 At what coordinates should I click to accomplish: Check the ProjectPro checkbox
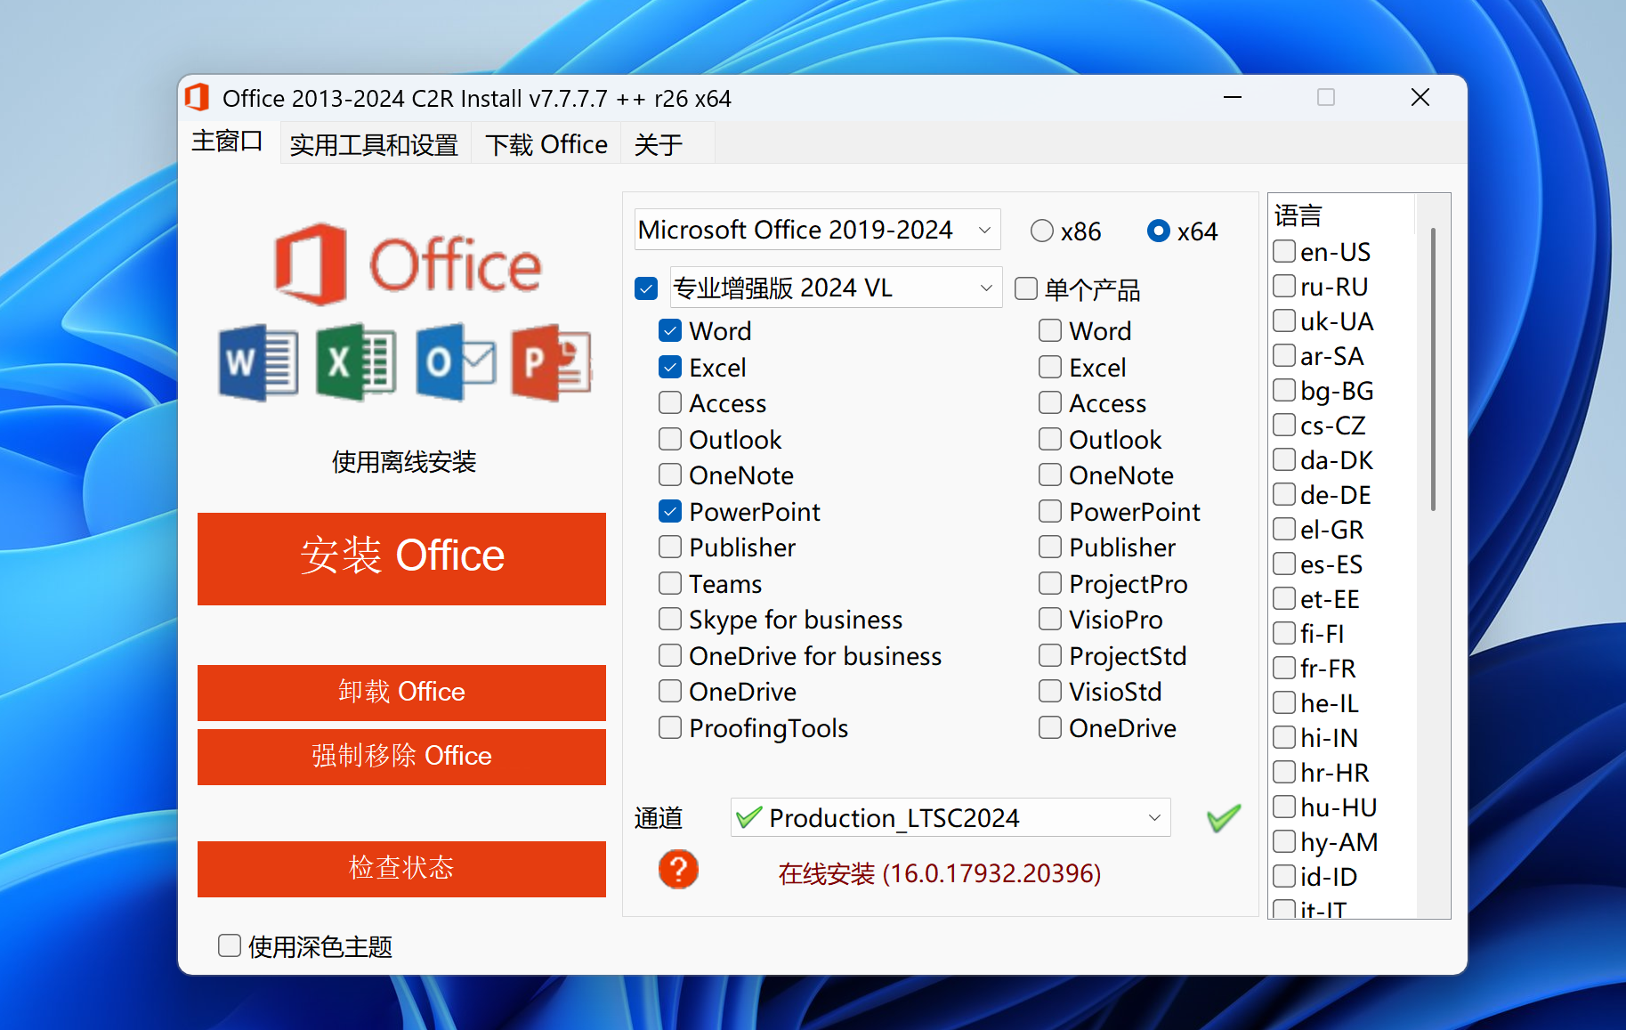tap(1050, 583)
